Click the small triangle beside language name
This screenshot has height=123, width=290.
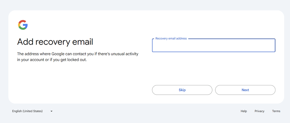click(x=52, y=111)
